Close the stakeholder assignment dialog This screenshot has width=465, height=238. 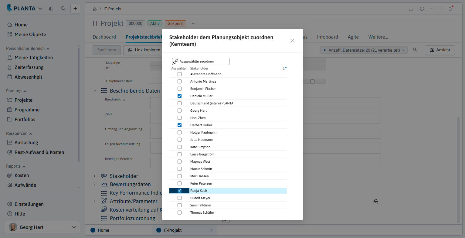(x=292, y=41)
